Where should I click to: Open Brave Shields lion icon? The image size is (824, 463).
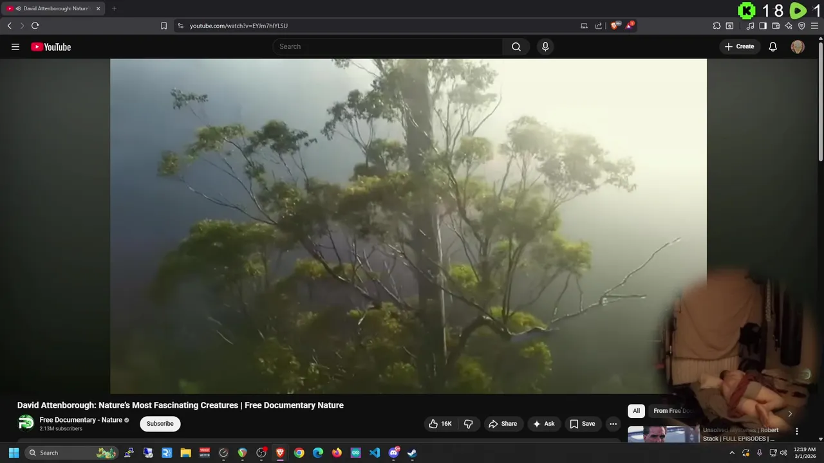click(615, 26)
